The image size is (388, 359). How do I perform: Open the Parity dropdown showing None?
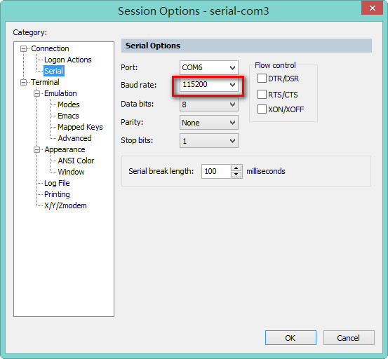click(x=209, y=123)
